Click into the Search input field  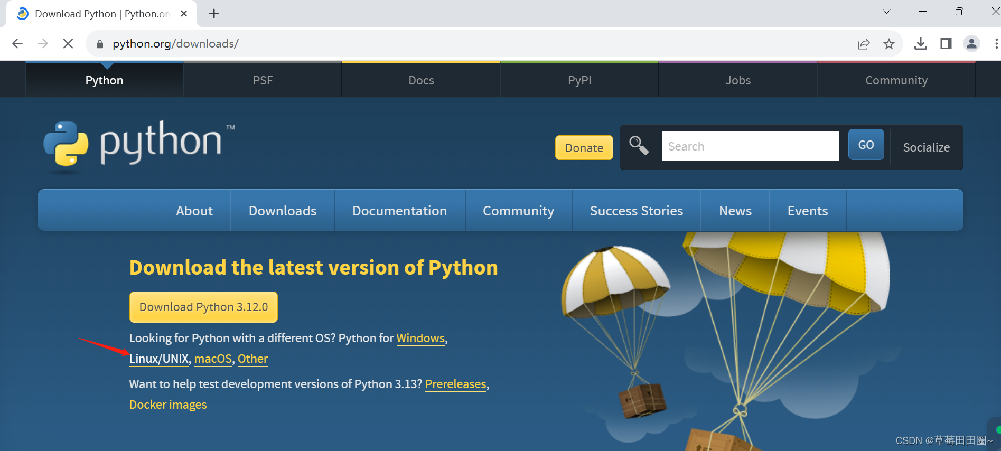[x=750, y=146]
